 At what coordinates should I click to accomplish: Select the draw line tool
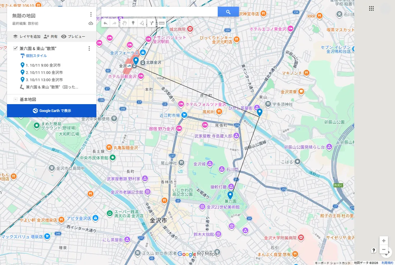point(142,23)
